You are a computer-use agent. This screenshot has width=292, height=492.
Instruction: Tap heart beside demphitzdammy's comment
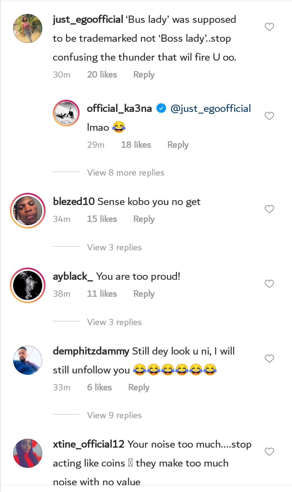(269, 358)
